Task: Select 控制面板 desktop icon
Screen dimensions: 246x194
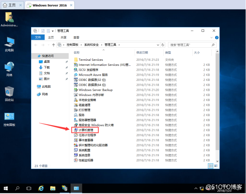Action: pyautogui.click(x=10, y=116)
